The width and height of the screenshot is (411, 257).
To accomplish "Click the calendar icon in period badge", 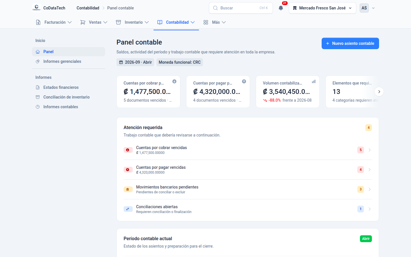I will 121,62.
